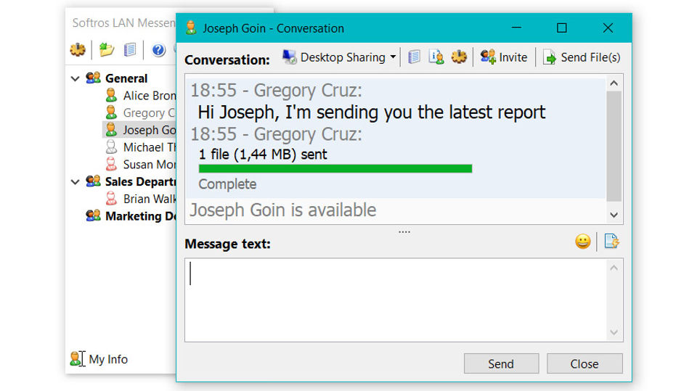Show user info icon in conversation toolbar
Image resolution: width=697 pixels, height=391 pixels.
436,57
